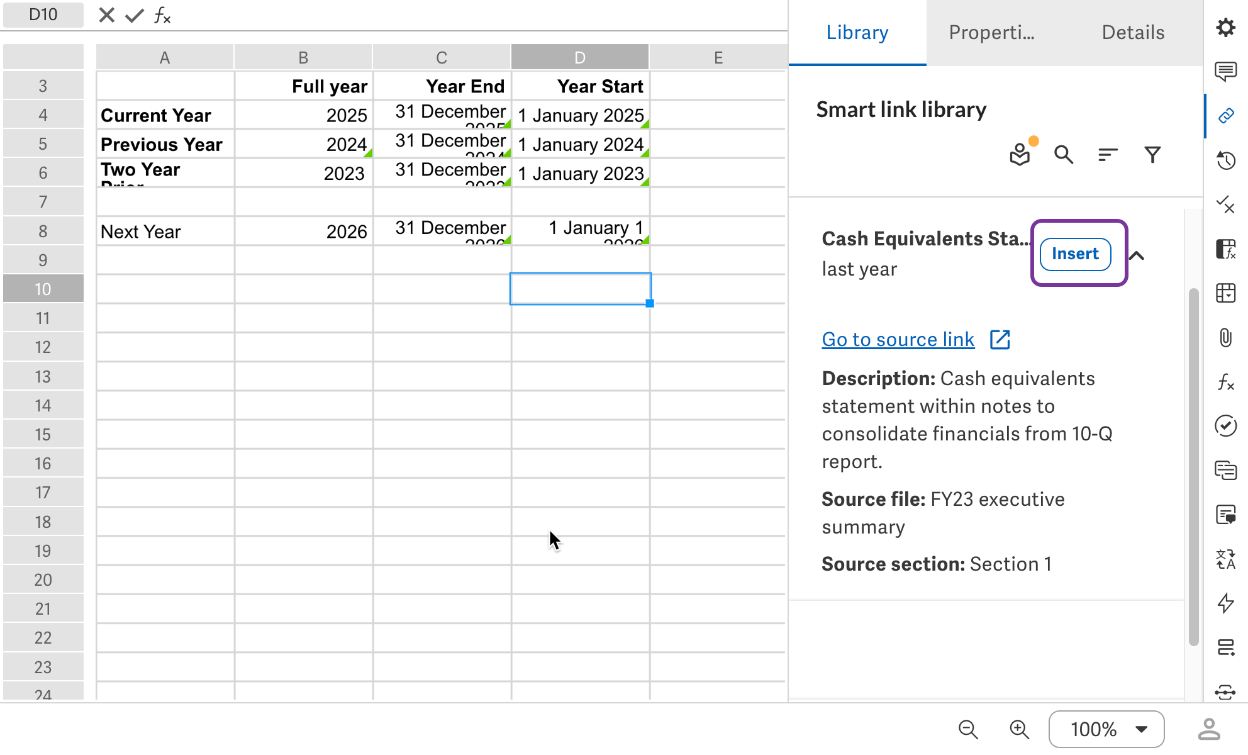Insert the Cash Equivalents smart link
The height and width of the screenshot is (755, 1248).
pos(1076,254)
